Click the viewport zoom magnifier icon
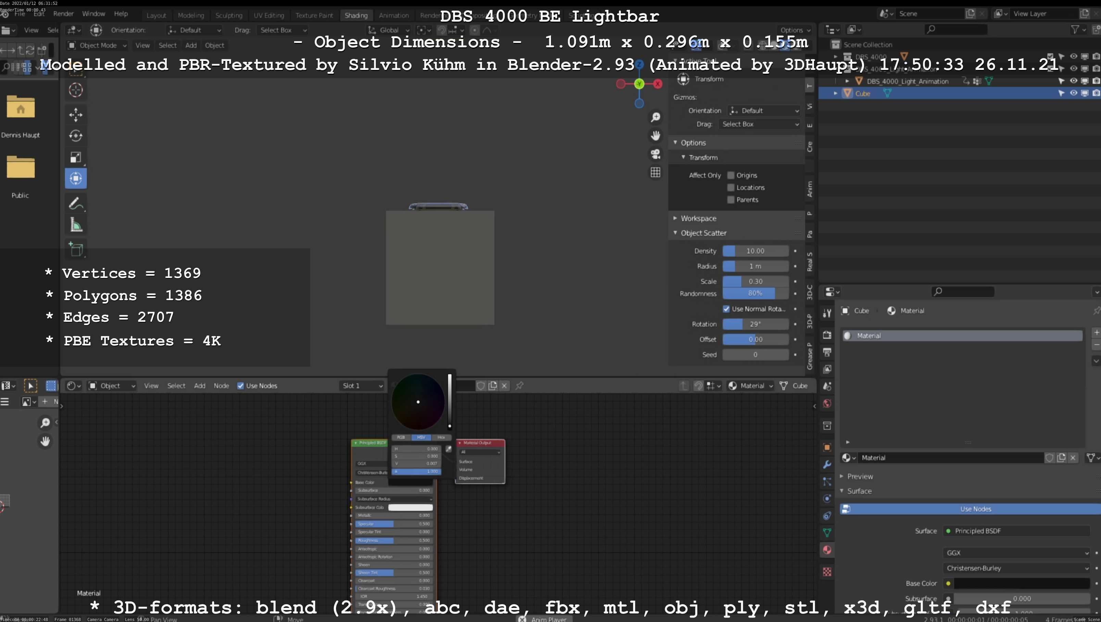Viewport: 1101px width, 622px height. pyautogui.click(x=655, y=117)
